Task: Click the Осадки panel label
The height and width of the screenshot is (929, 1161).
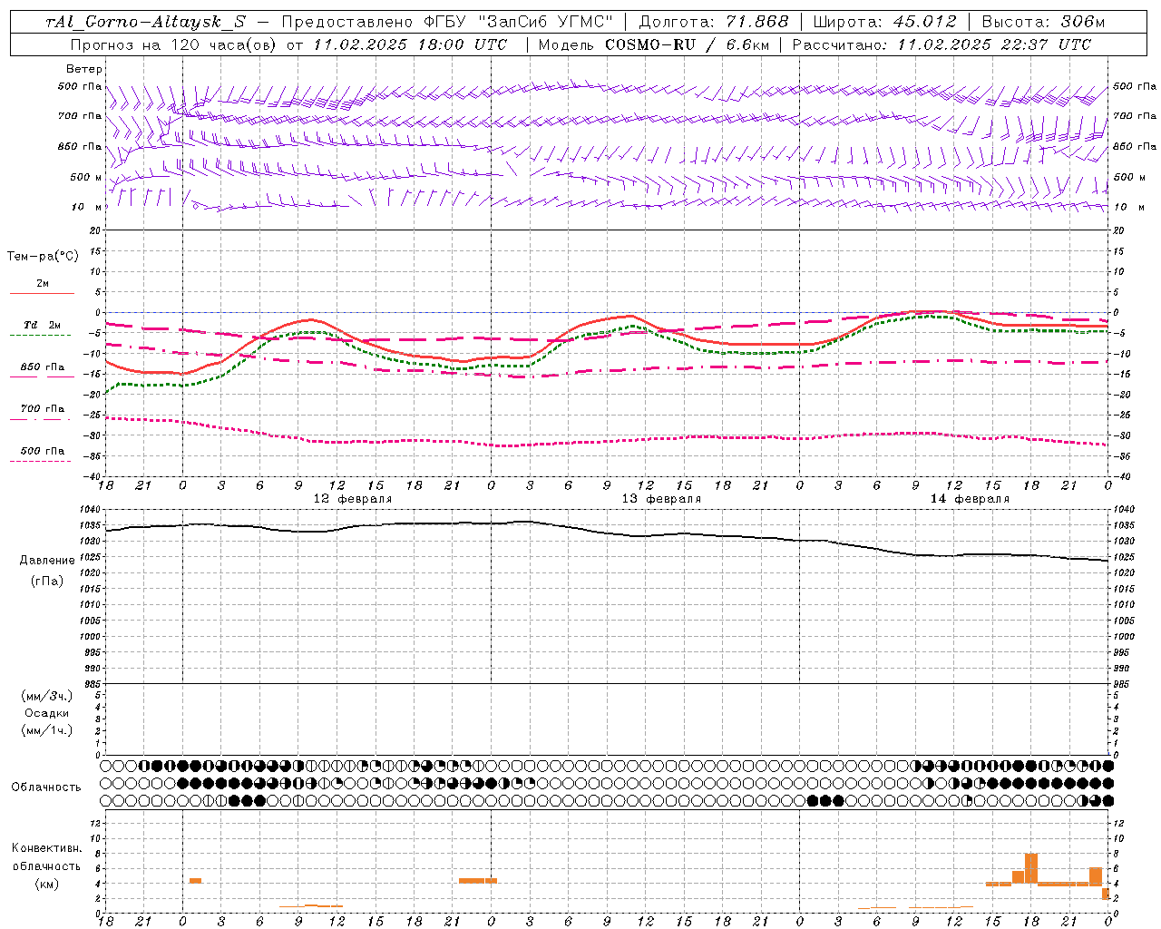Action: pyautogui.click(x=47, y=713)
